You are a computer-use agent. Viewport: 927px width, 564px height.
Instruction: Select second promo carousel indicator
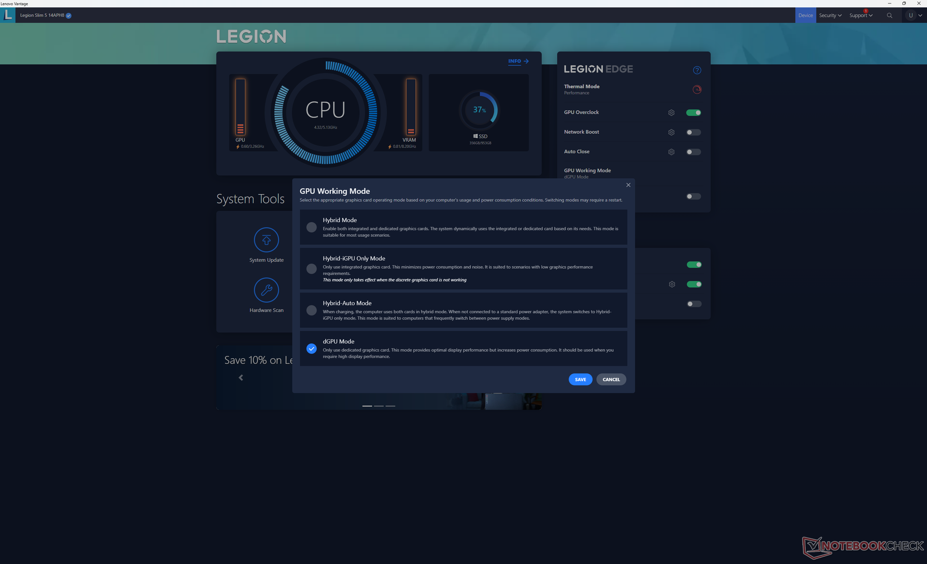click(379, 406)
